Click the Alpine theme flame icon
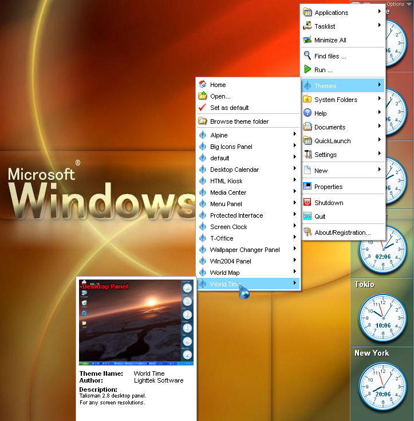 pyautogui.click(x=203, y=135)
